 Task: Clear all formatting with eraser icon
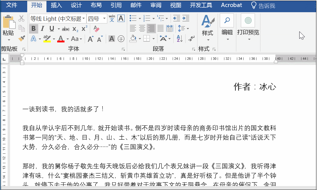(96, 29)
